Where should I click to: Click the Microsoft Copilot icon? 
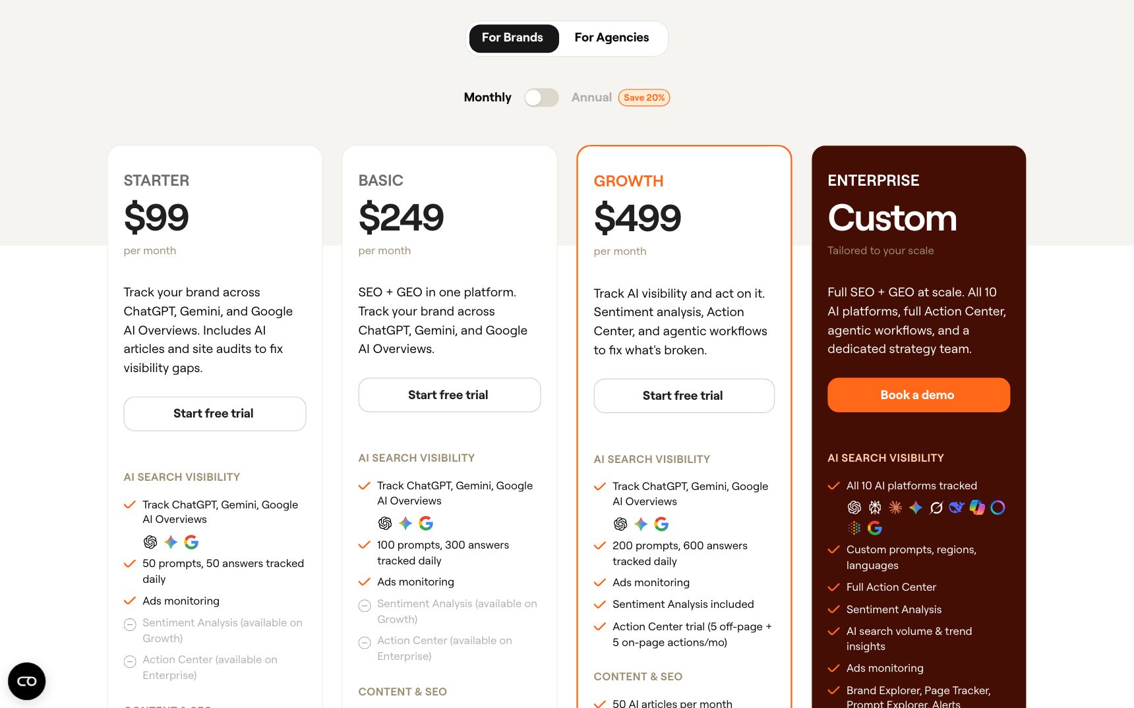tap(977, 507)
